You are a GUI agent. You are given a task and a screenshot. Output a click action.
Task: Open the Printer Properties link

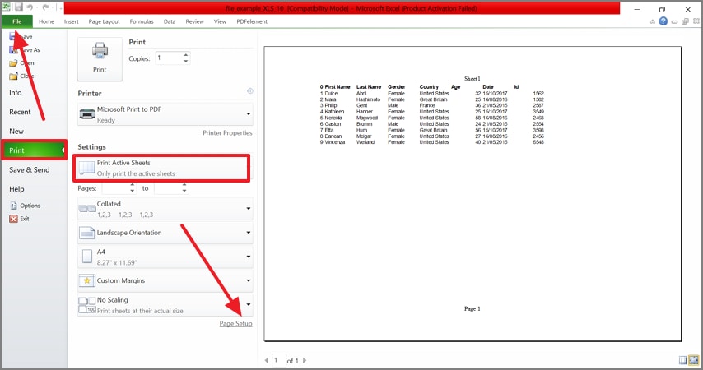pyautogui.click(x=227, y=133)
